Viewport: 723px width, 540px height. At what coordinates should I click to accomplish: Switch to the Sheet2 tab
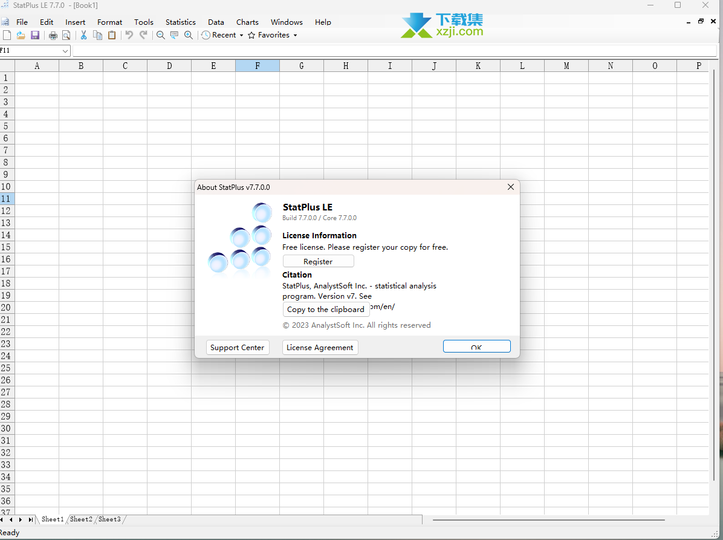point(81,519)
